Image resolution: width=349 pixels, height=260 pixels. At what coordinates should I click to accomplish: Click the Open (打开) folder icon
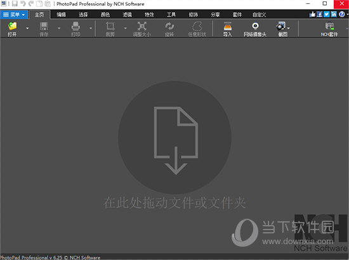coord(12,26)
